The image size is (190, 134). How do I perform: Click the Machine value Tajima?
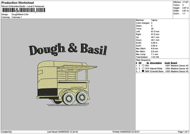[154, 20]
